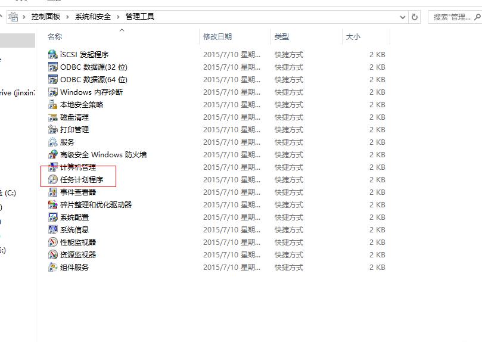The width and height of the screenshot is (482, 342).
Task: Go to 系统和安全 in the breadcrumb
Action: point(93,17)
